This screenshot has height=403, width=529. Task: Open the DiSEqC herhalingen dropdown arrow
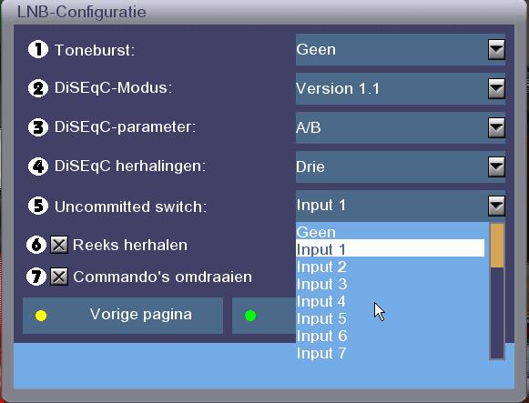tap(496, 166)
